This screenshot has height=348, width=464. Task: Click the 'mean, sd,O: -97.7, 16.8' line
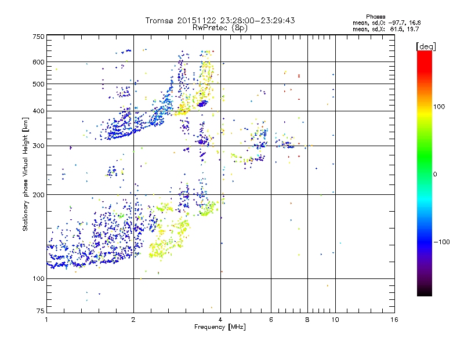(386, 23)
